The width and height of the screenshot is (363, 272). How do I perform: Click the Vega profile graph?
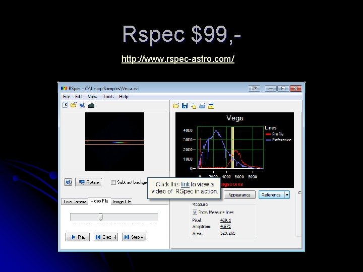tap(234, 150)
